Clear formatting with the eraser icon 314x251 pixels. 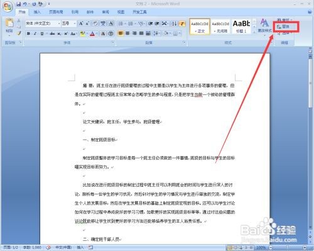pos(95,23)
